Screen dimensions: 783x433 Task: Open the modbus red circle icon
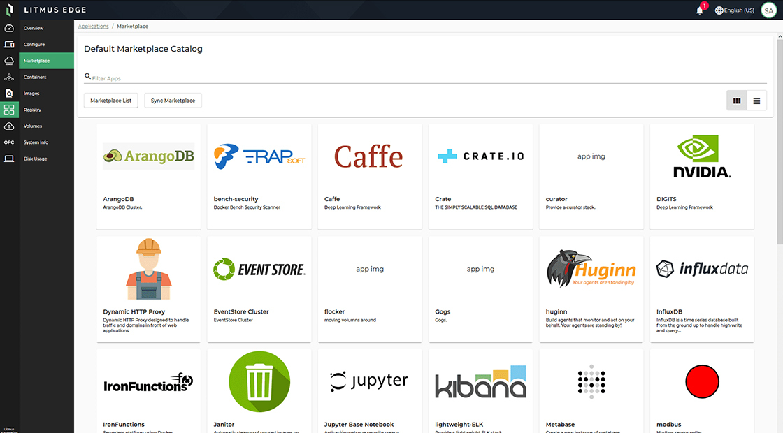(702, 381)
